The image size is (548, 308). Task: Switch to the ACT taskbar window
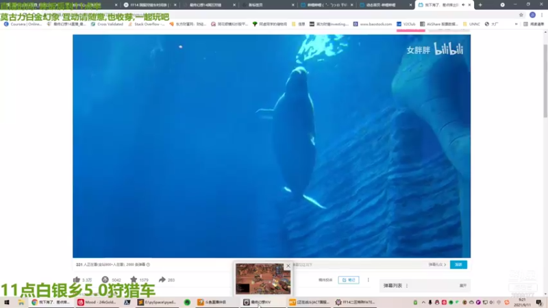(x=309, y=302)
